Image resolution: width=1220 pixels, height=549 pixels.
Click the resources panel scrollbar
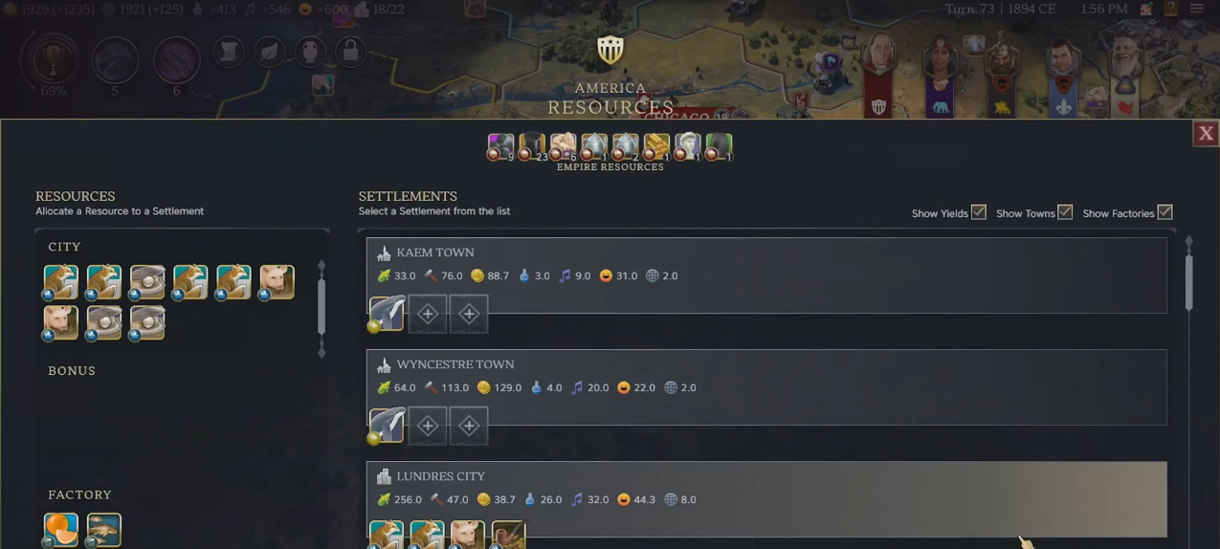[x=322, y=306]
